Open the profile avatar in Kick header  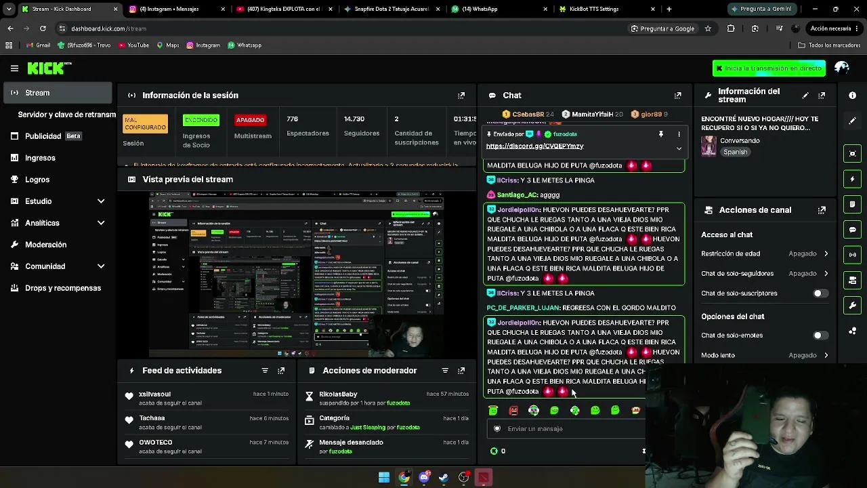842,68
